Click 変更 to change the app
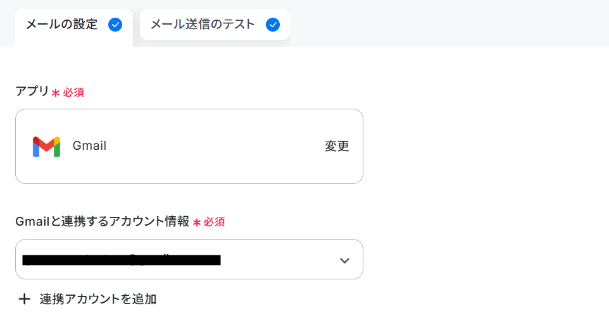Viewport: 609px width, 323px height. pos(337,146)
